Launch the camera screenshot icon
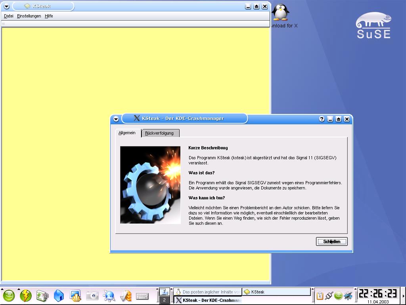 pyautogui.click(x=92, y=296)
